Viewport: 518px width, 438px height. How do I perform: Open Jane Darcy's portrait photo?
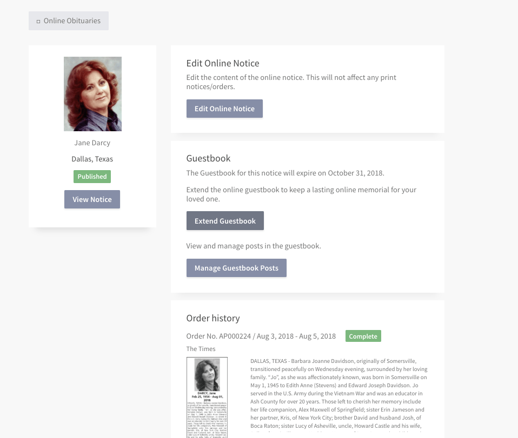pos(92,94)
